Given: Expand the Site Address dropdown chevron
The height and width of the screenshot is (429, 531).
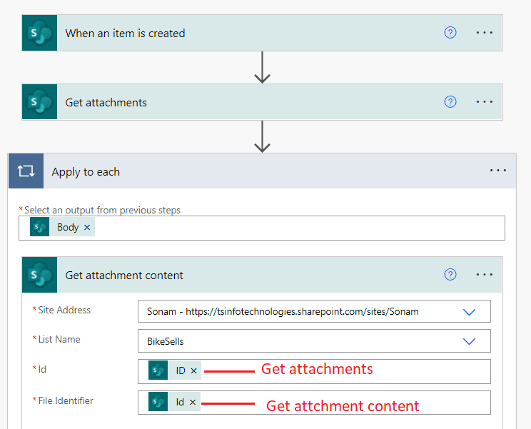Looking at the screenshot, I should (469, 311).
